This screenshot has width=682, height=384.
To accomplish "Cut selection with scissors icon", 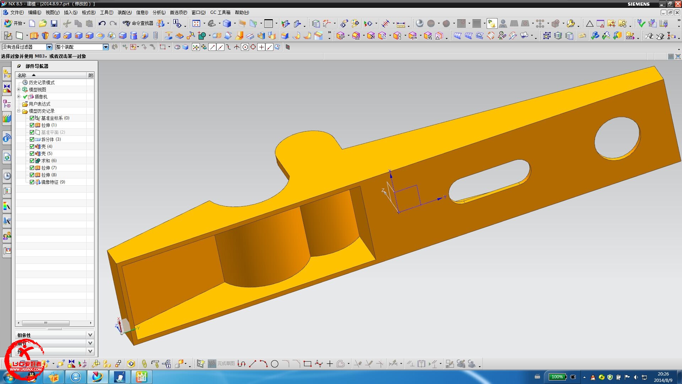I will click(x=67, y=23).
